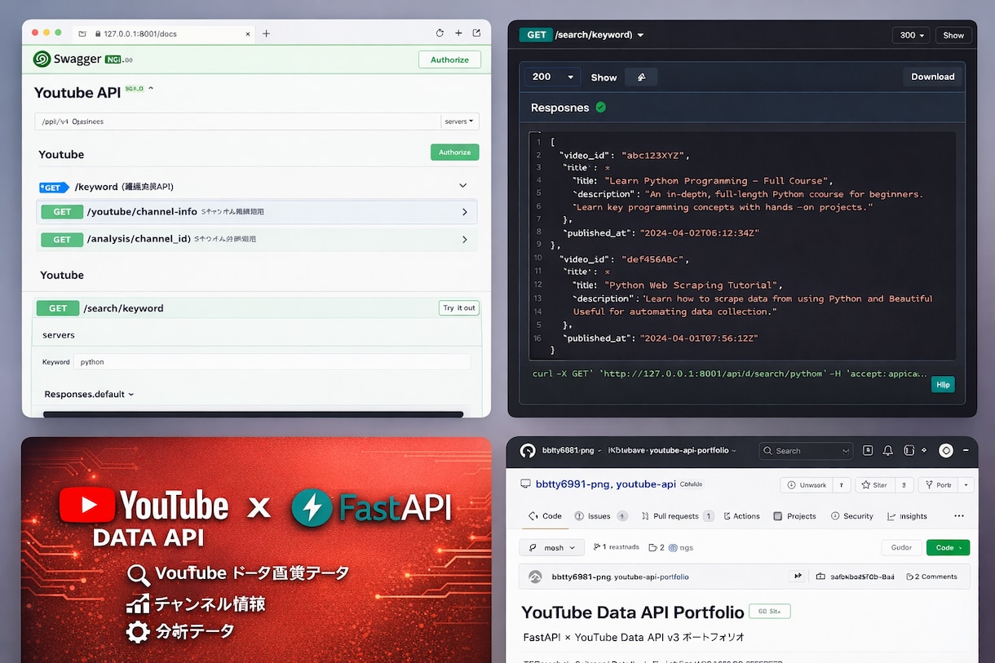Open the /search/keyword) dropdown in dark panel
The image size is (995, 663).
coord(640,35)
